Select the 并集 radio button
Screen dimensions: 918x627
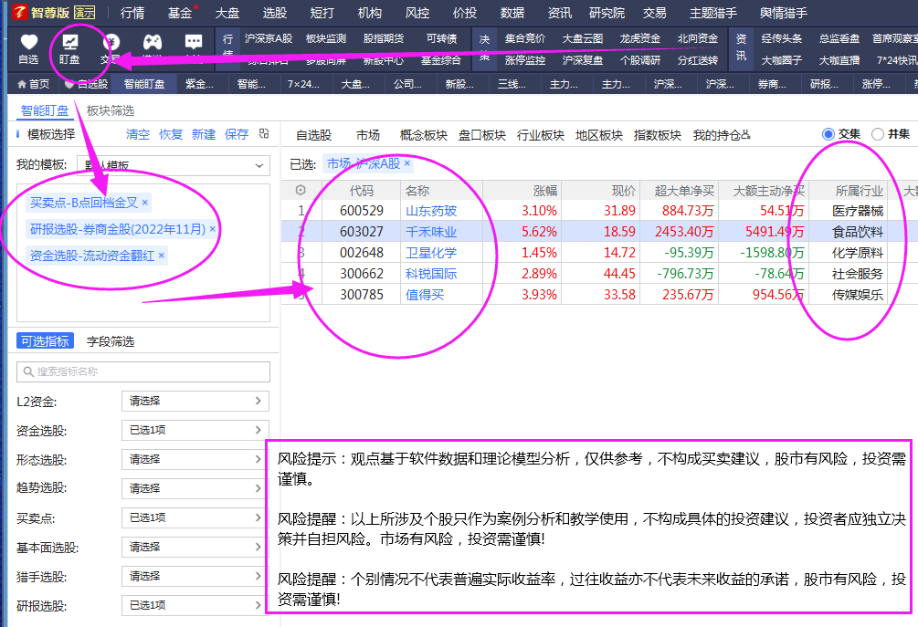(878, 134)
